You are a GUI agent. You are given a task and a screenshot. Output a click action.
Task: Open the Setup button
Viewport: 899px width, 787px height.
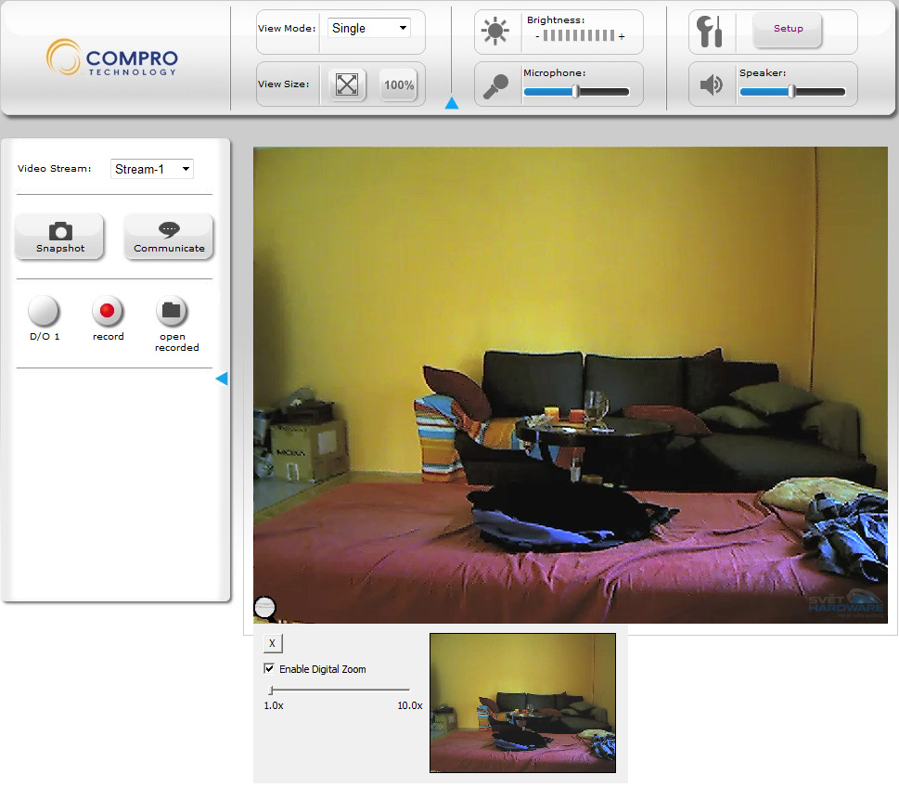pos(788,29)
